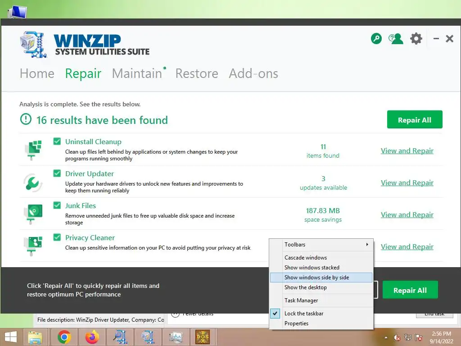Click '16 results have been found' heading
461x346 pixels.
click(102, 120)
